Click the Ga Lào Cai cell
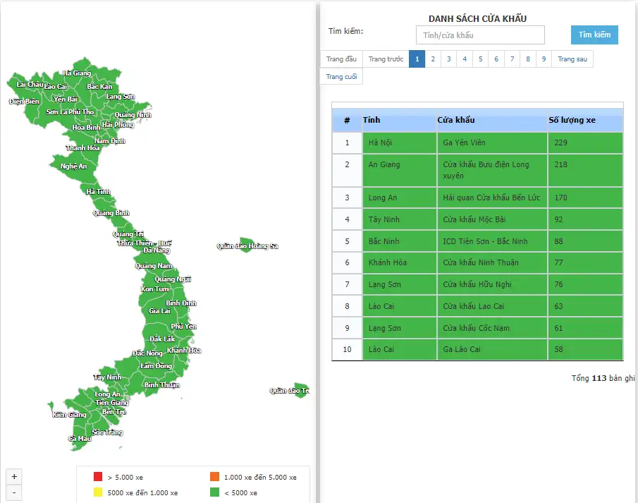The height and width of the screenshot is (503, 638). 492,349
